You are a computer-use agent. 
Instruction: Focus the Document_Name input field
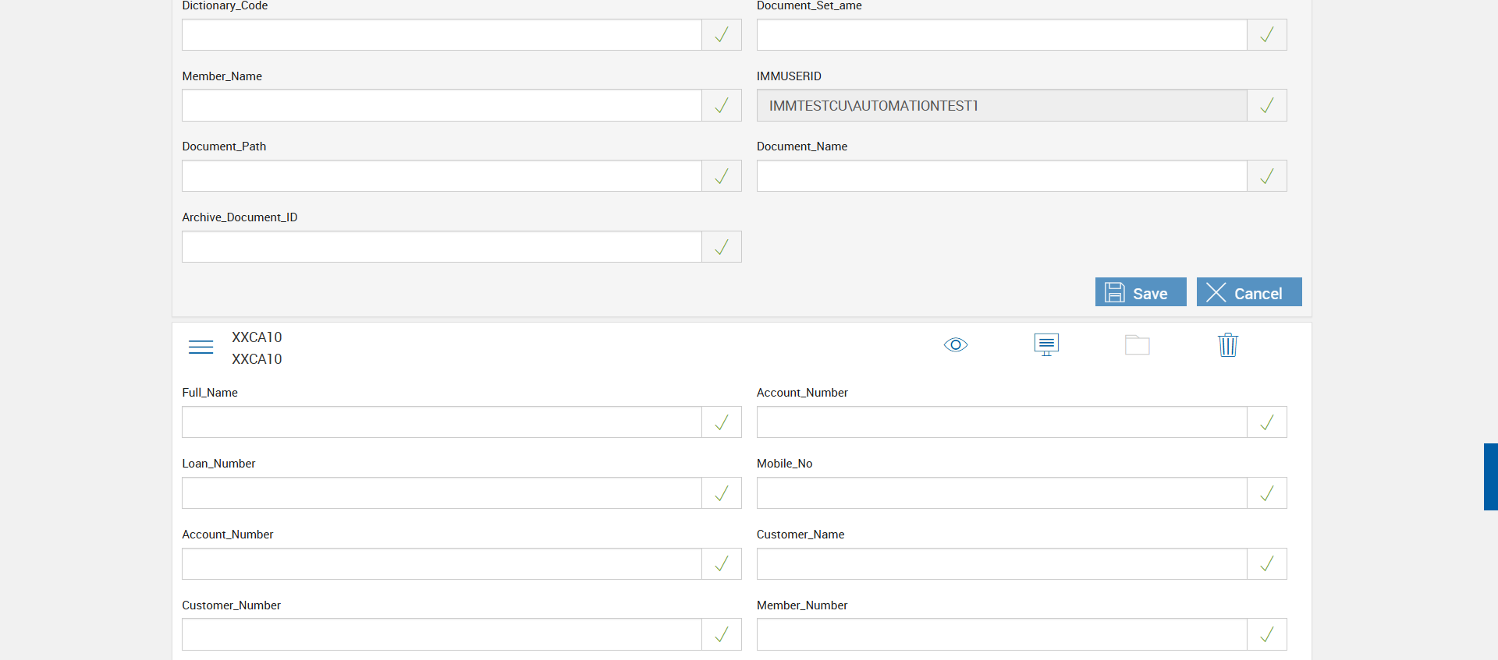(x=1001, y=176)
